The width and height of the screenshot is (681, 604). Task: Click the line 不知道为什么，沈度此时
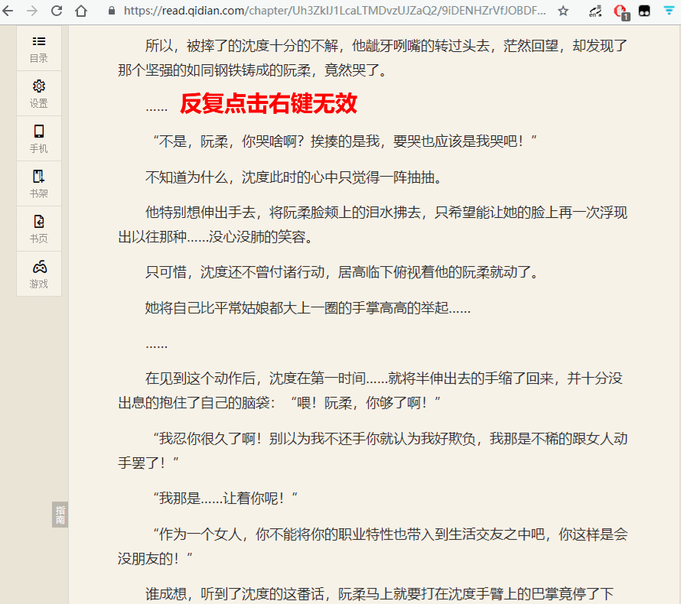(294, 177)
